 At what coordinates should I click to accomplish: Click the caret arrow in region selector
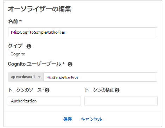pos(39,77)
